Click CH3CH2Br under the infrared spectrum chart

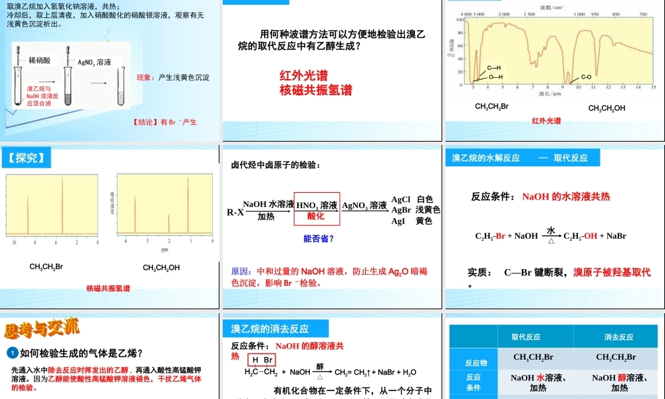point(491,106)
